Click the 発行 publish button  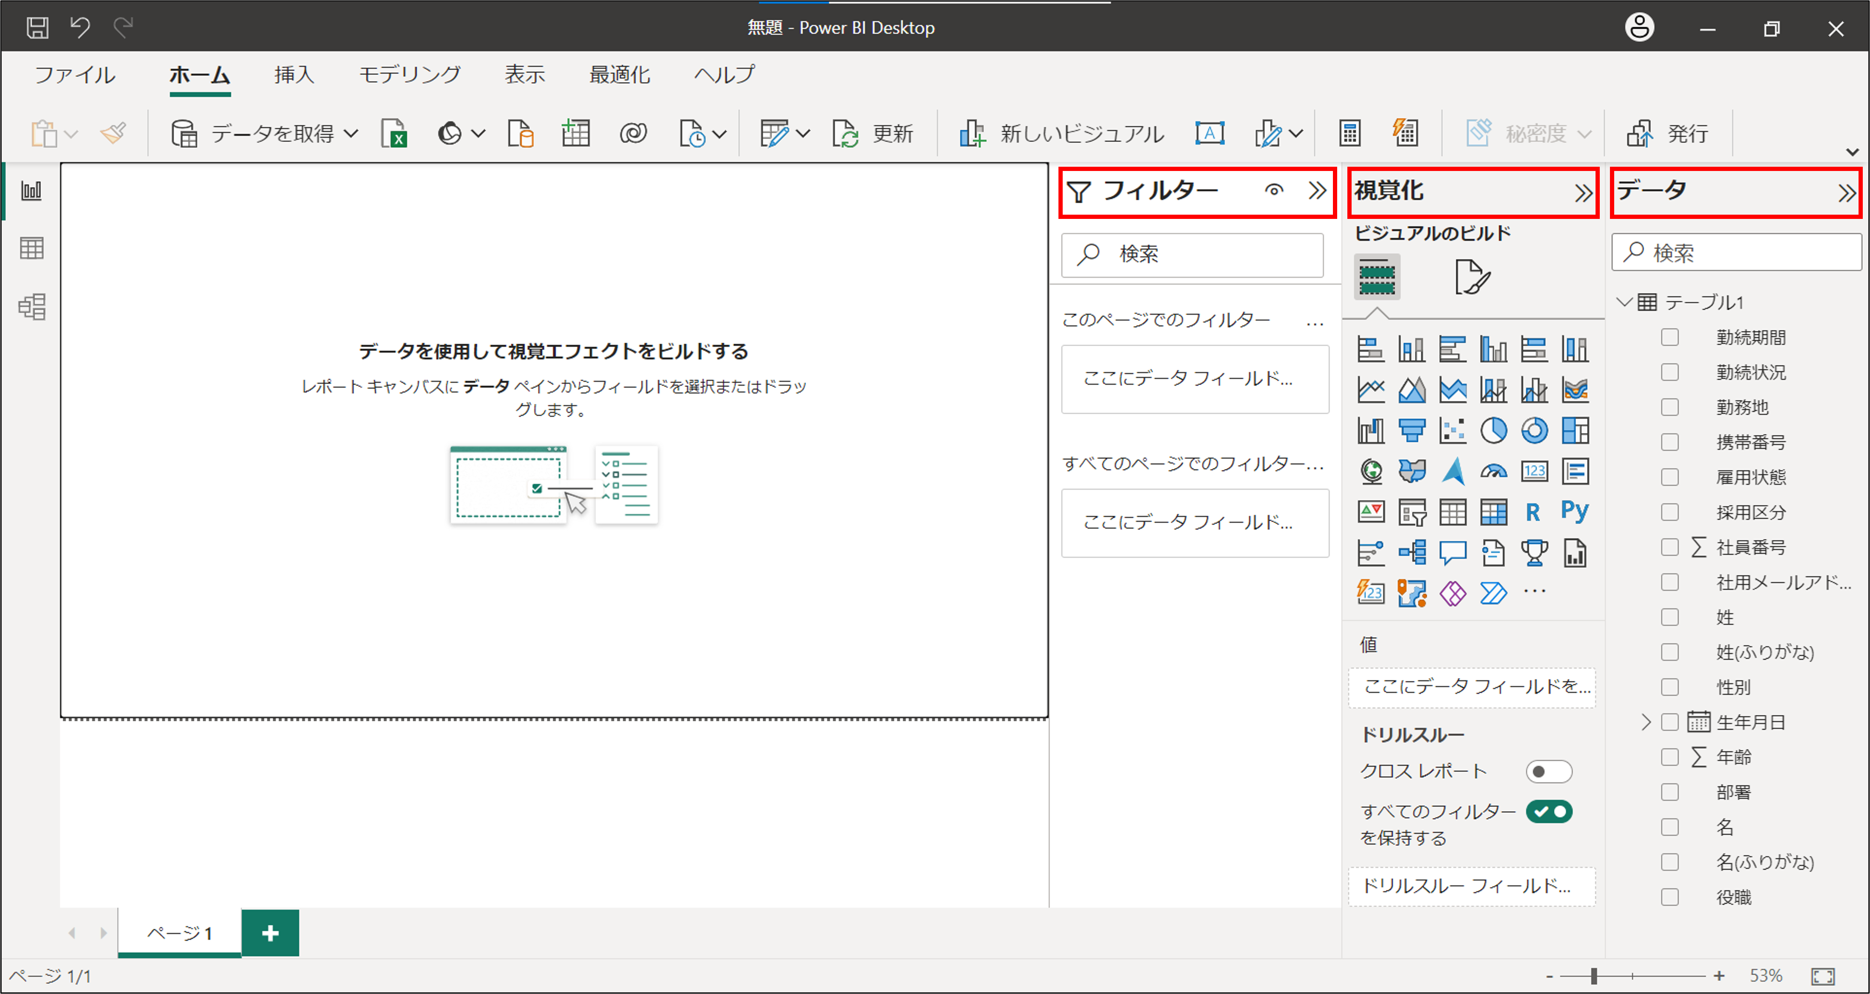(1668, 134)
